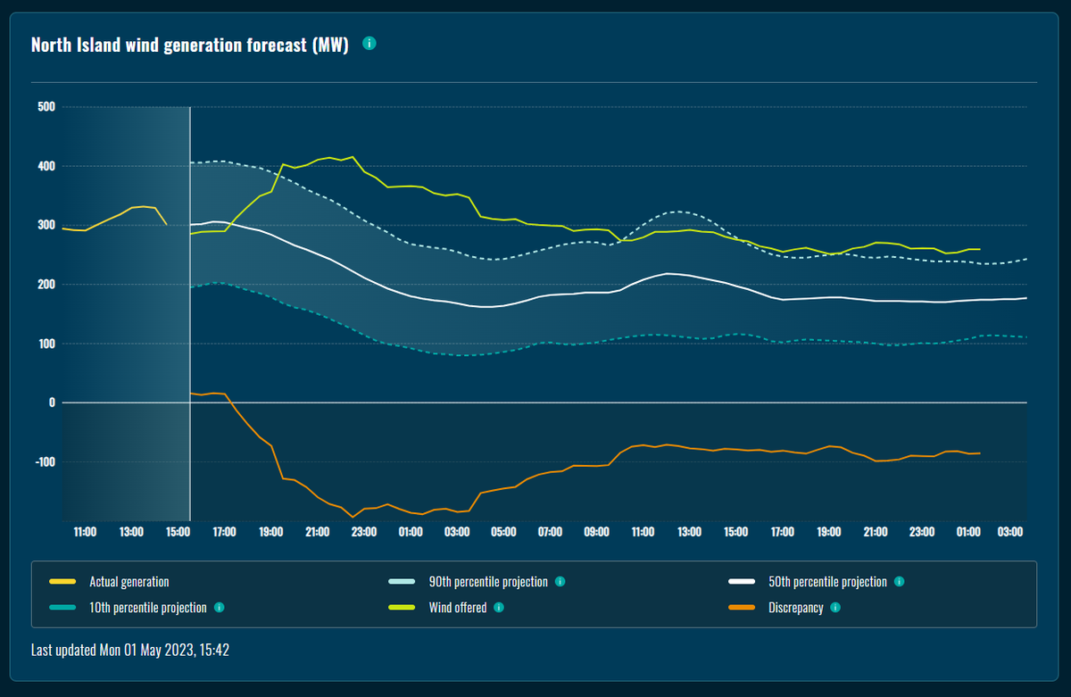1071x697 pixels.
Task: Select the 10th percentile projection legend text
Action: click(147, 608)
